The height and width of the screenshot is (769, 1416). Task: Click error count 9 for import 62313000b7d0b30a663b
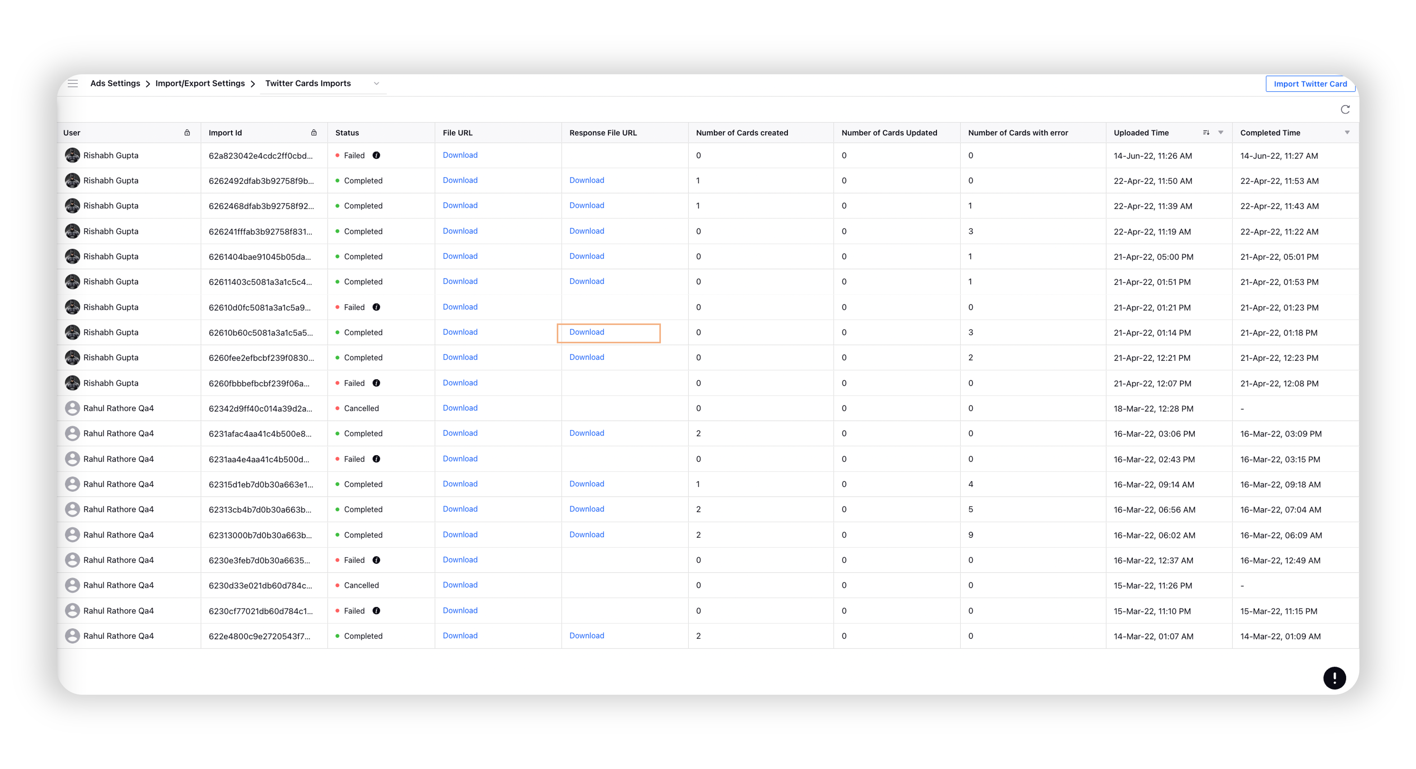click(x=970, y=534)
